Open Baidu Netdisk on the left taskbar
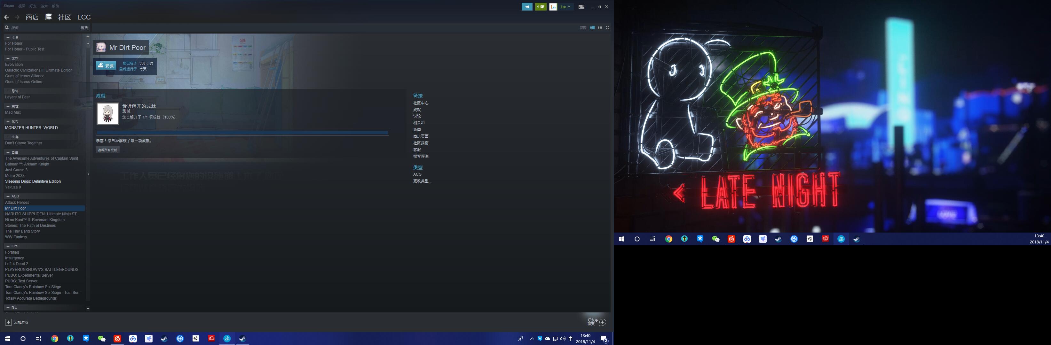 tap(133, 339)
